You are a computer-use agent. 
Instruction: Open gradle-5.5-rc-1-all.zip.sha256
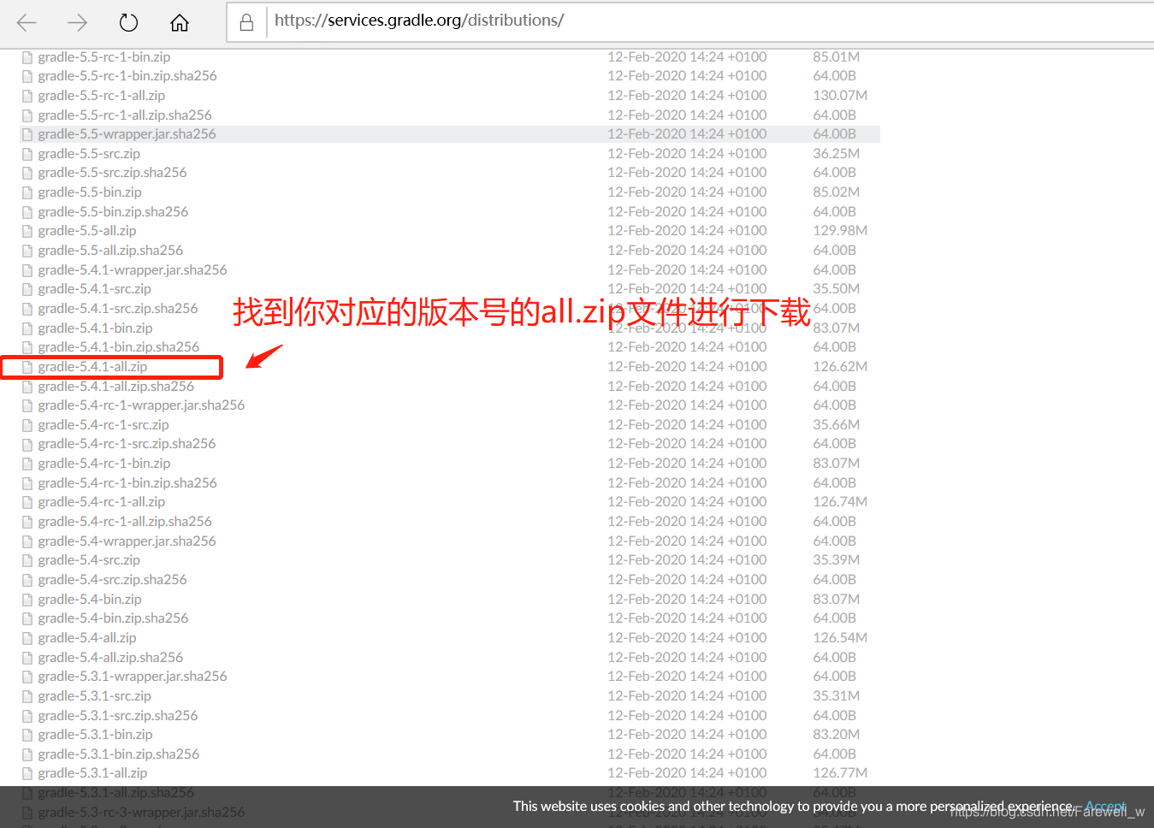tap(125, 115)
